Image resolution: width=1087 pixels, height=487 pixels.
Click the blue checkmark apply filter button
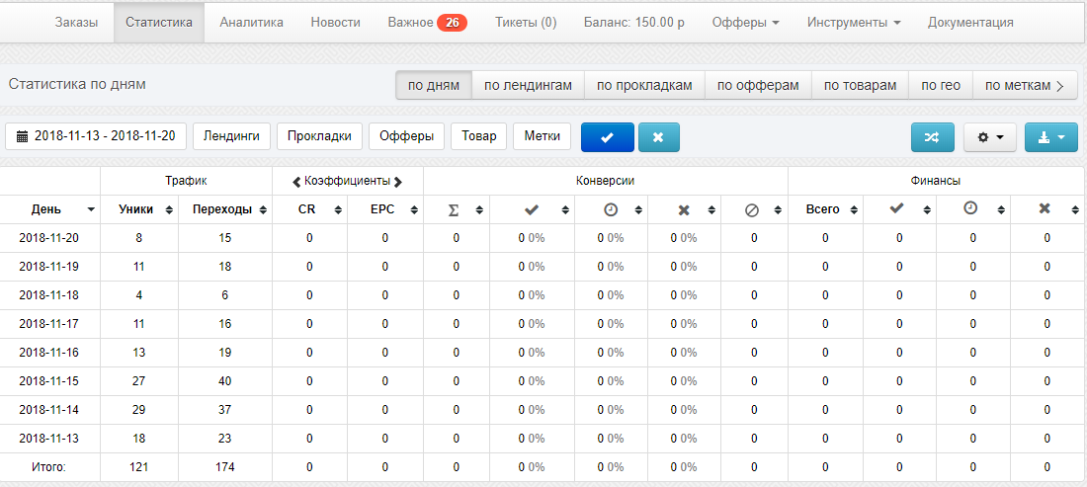pyautogui.click(x=607, y=137)
